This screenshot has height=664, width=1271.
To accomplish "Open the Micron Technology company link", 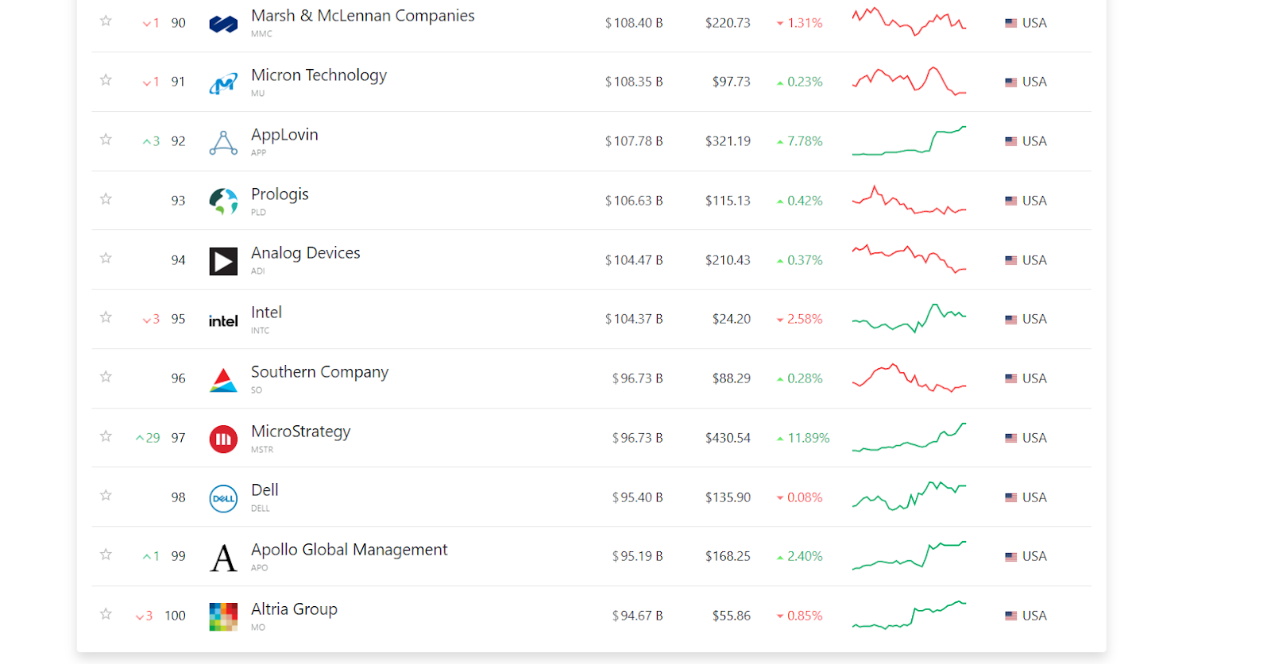I will point(319,75).
